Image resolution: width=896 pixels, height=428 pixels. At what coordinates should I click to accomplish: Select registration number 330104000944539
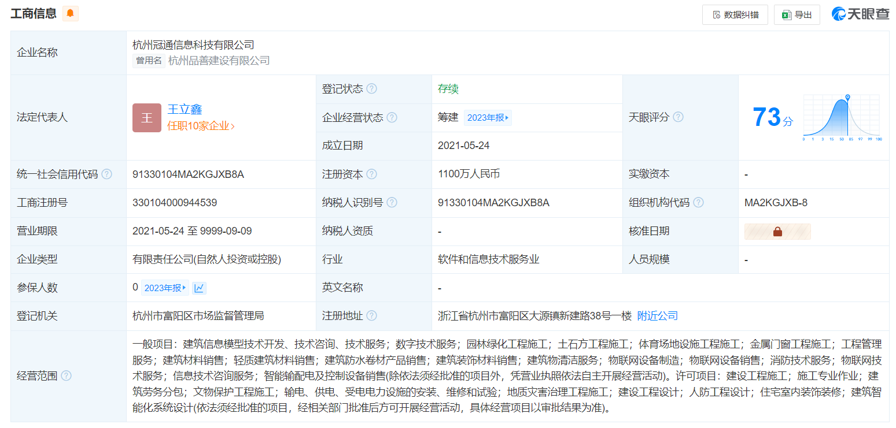coord(175,203)
